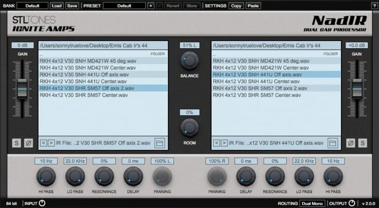This screenshot has height=208, width=379.
Task: Select 441U Center.wav in left list
Action: 103,81
